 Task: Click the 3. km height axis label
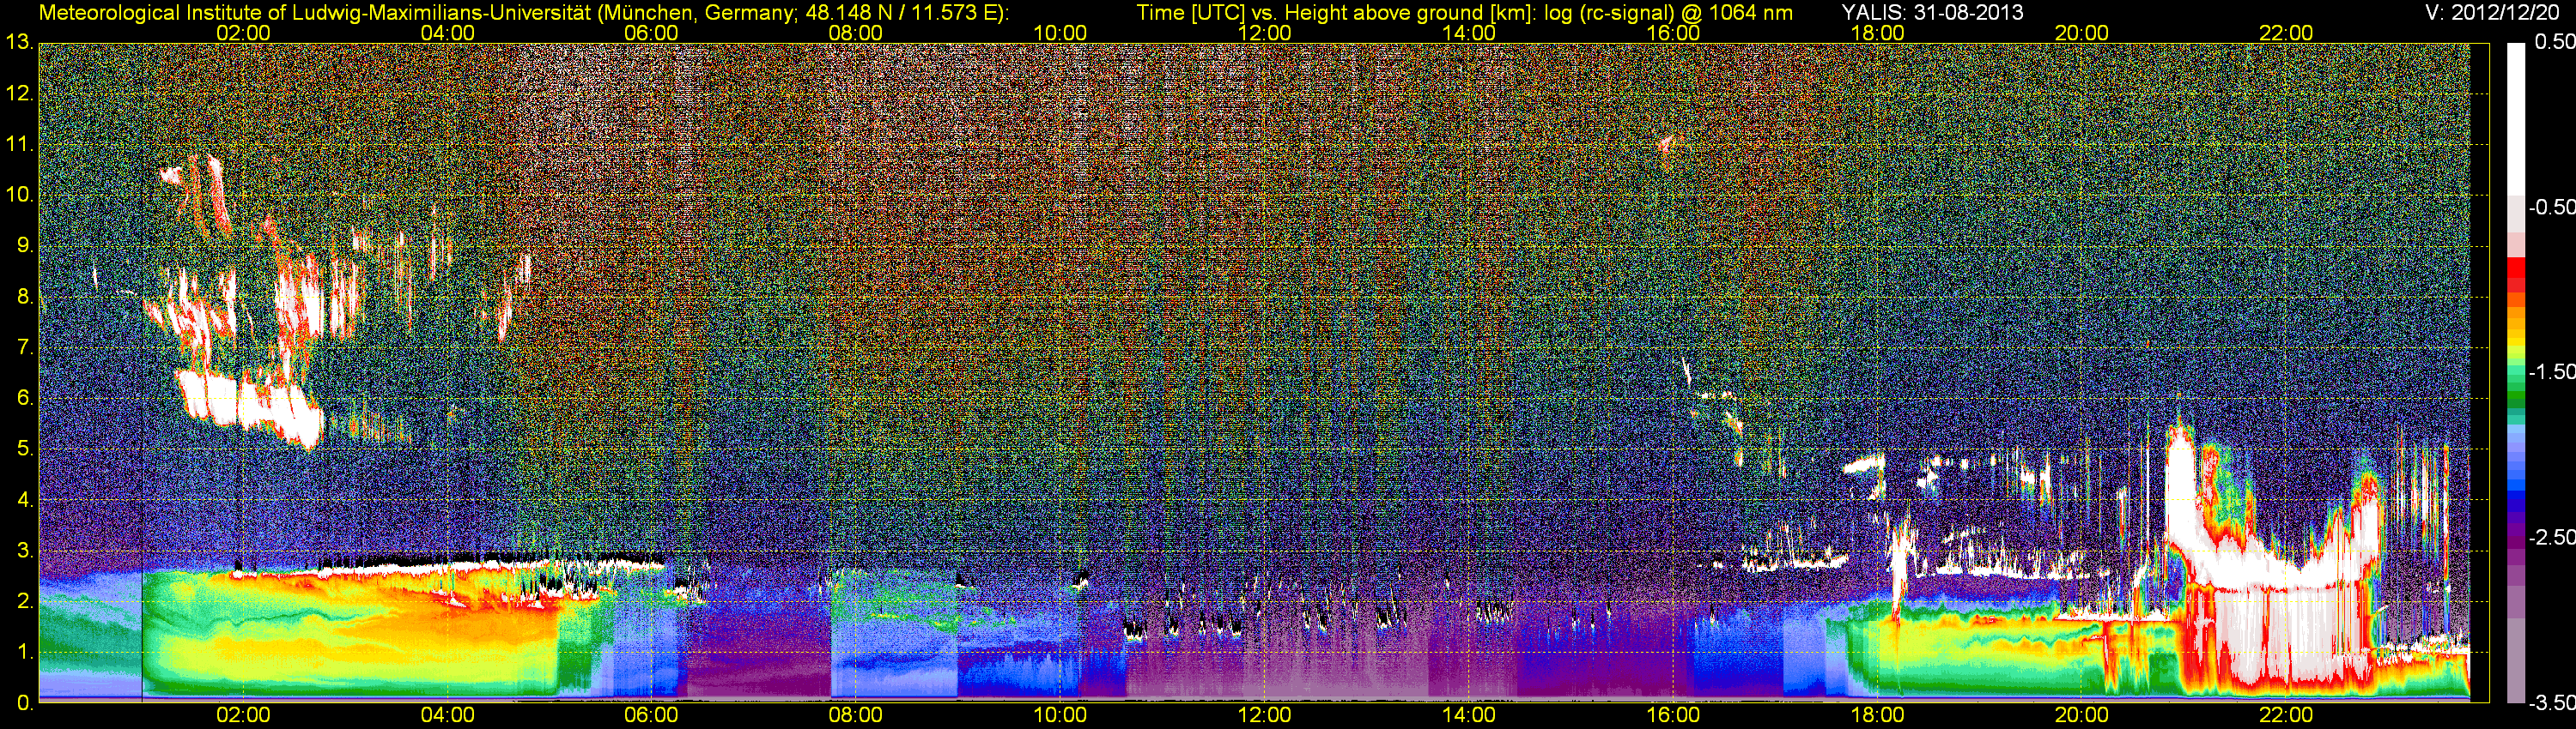point(24,551)
